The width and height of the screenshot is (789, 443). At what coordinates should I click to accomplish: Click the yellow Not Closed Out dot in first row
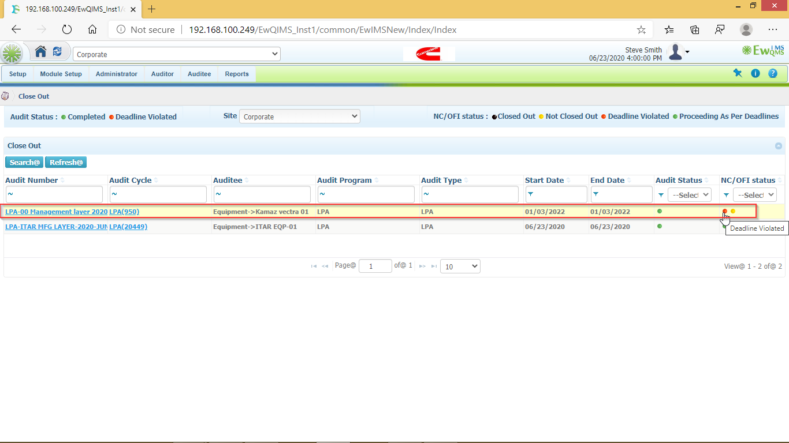(x=733, y=211)
